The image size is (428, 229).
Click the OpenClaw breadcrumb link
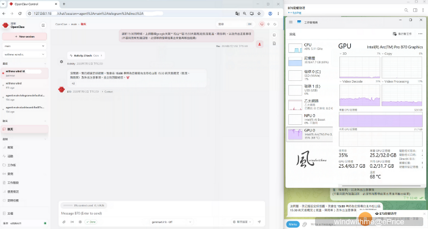[61, 24]
